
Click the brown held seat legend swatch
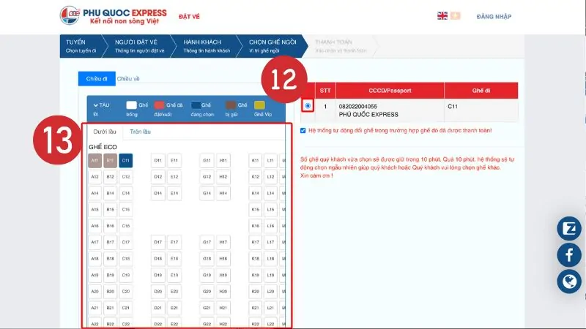(x=231, y=105)
